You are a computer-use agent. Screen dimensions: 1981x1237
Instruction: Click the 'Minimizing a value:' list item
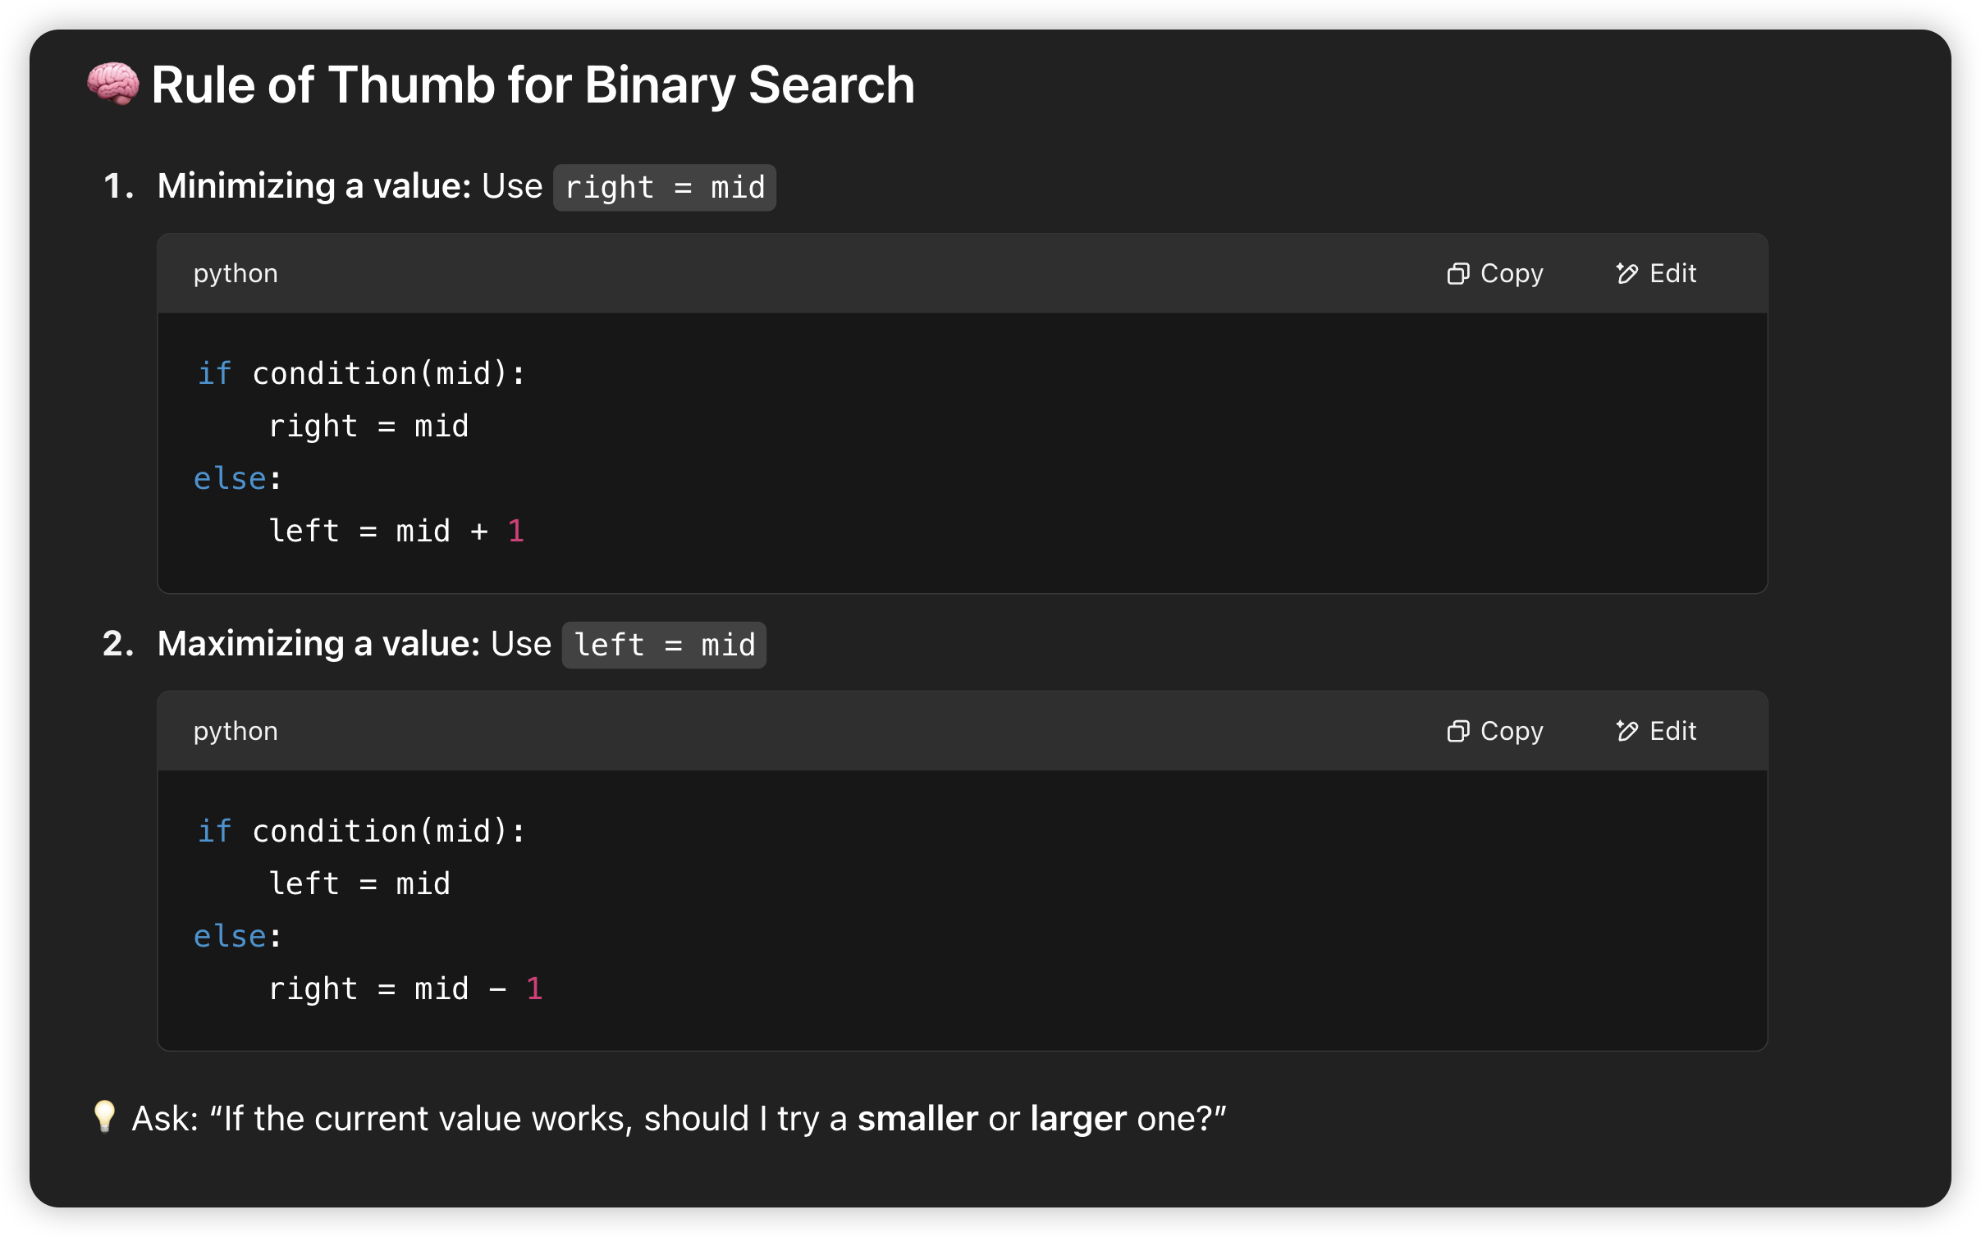click(314, 186)
